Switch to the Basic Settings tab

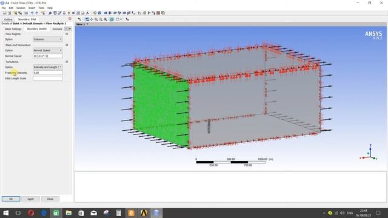13,29
